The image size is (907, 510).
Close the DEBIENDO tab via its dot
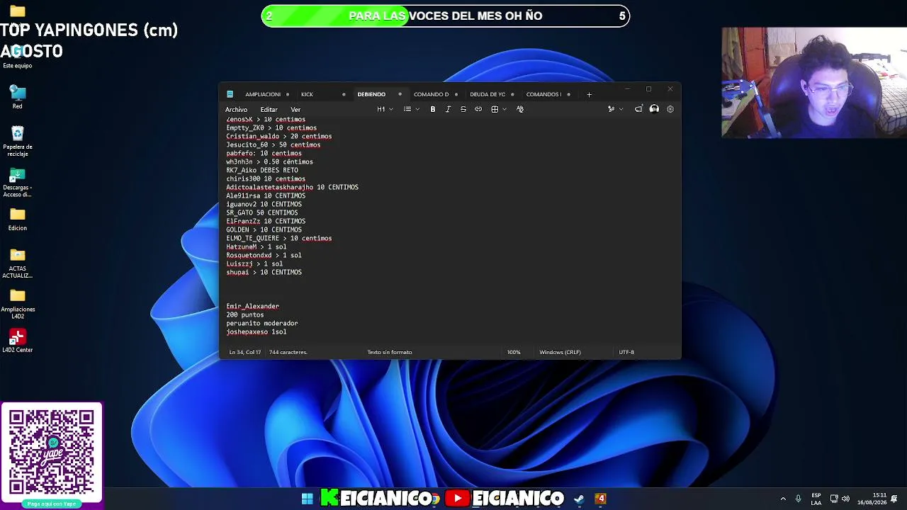[x=400, y=94]
